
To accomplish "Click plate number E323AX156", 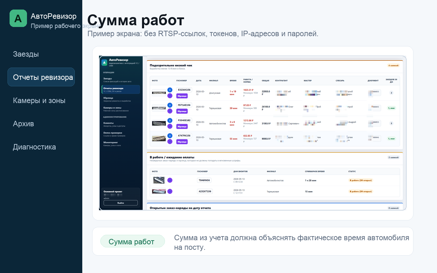I will coord(184,90).
